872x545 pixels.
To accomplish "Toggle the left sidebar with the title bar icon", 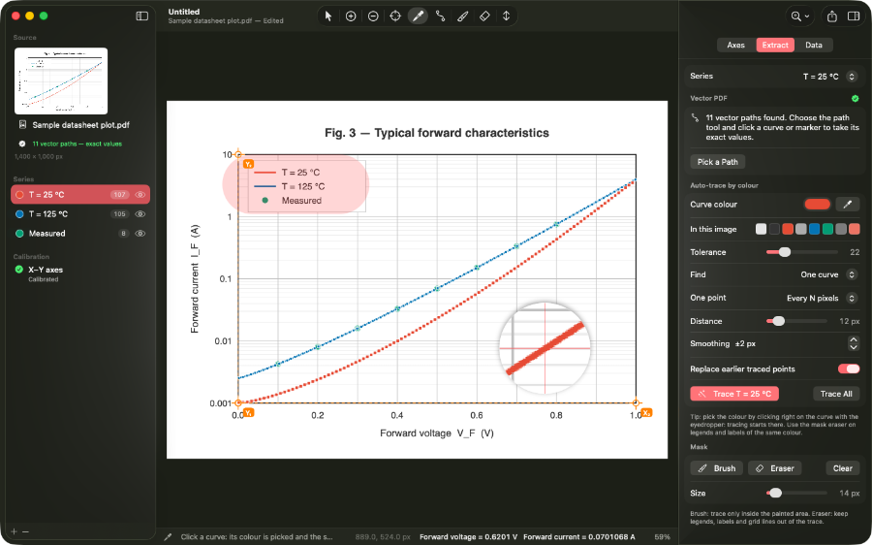I will pyautogui.click(x=142, y=16).
